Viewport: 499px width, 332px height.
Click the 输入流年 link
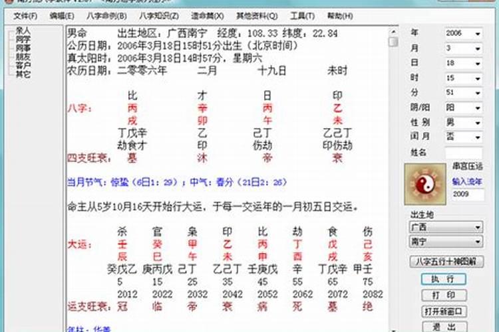[x=467, y=182]
